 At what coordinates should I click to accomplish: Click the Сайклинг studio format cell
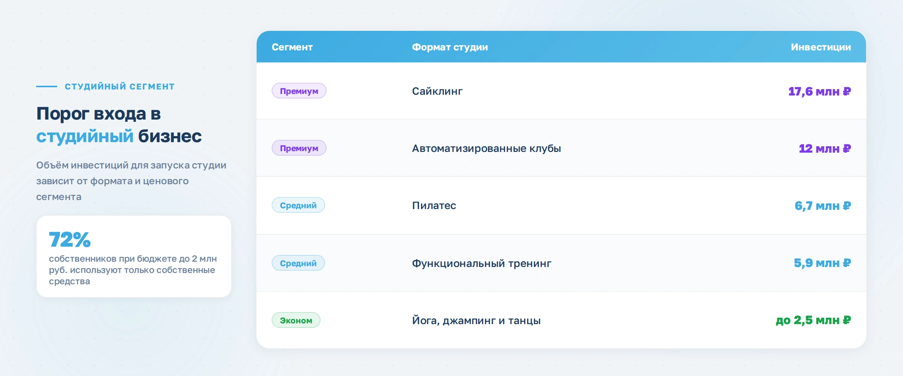pyautogui.click(x=437, y=91)
